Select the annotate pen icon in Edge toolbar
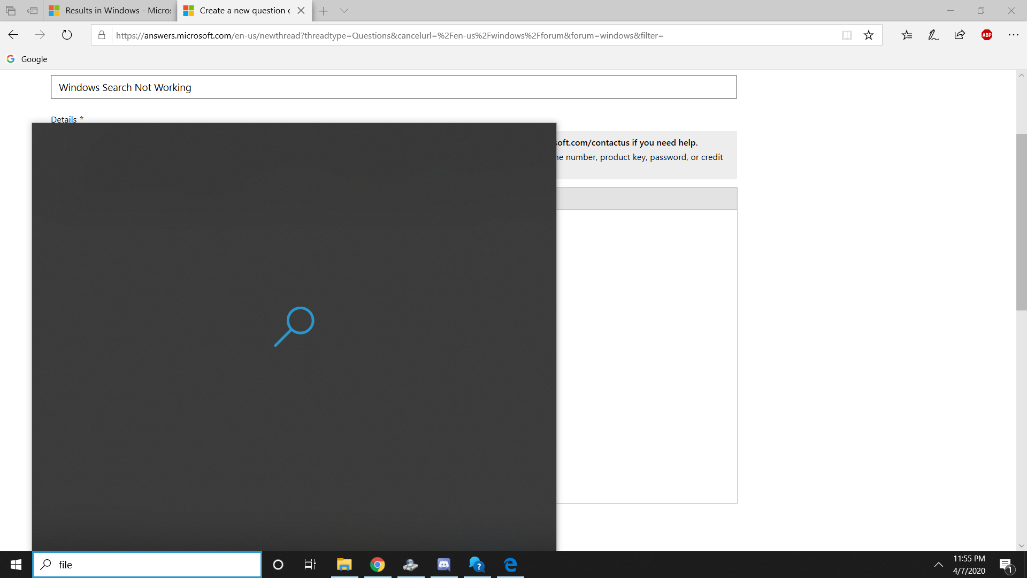Screen dimensions: 1027x578 pos(933,35)
